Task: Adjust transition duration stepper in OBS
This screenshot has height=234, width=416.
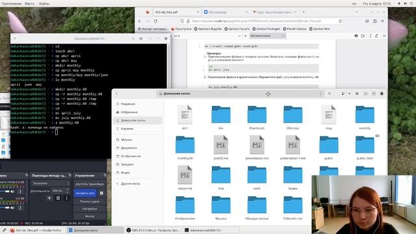Action: point(68,190)
